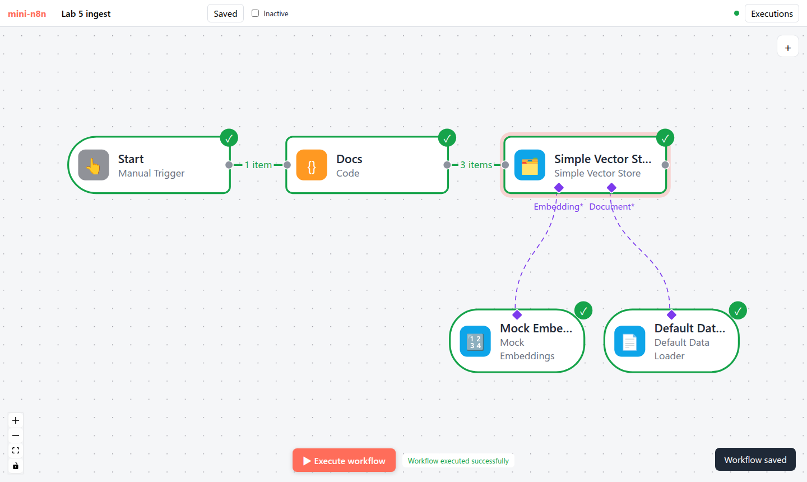The image size is (807, 482).
Task: Click the '1 item' connection label
Action: 258,165
